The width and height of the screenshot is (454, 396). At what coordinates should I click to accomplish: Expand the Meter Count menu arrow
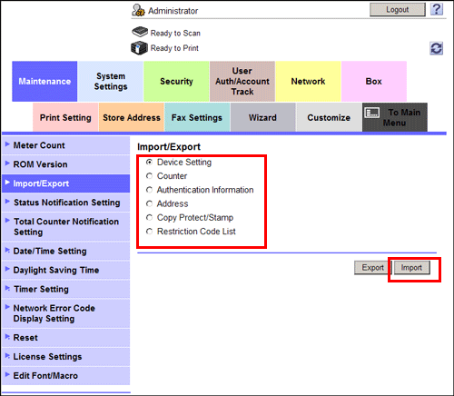(7, 144)
